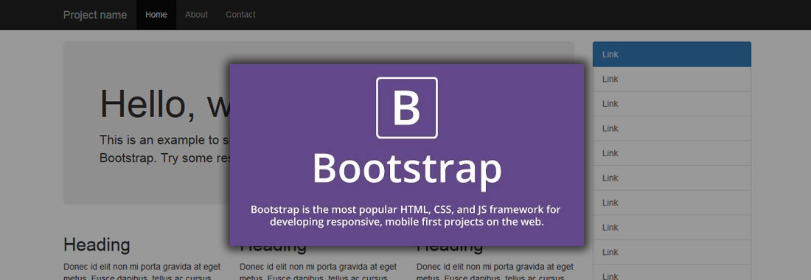Screen dimensions: 811x280
Task: Select the Home tab in navbar
Action: coord(156,15)
